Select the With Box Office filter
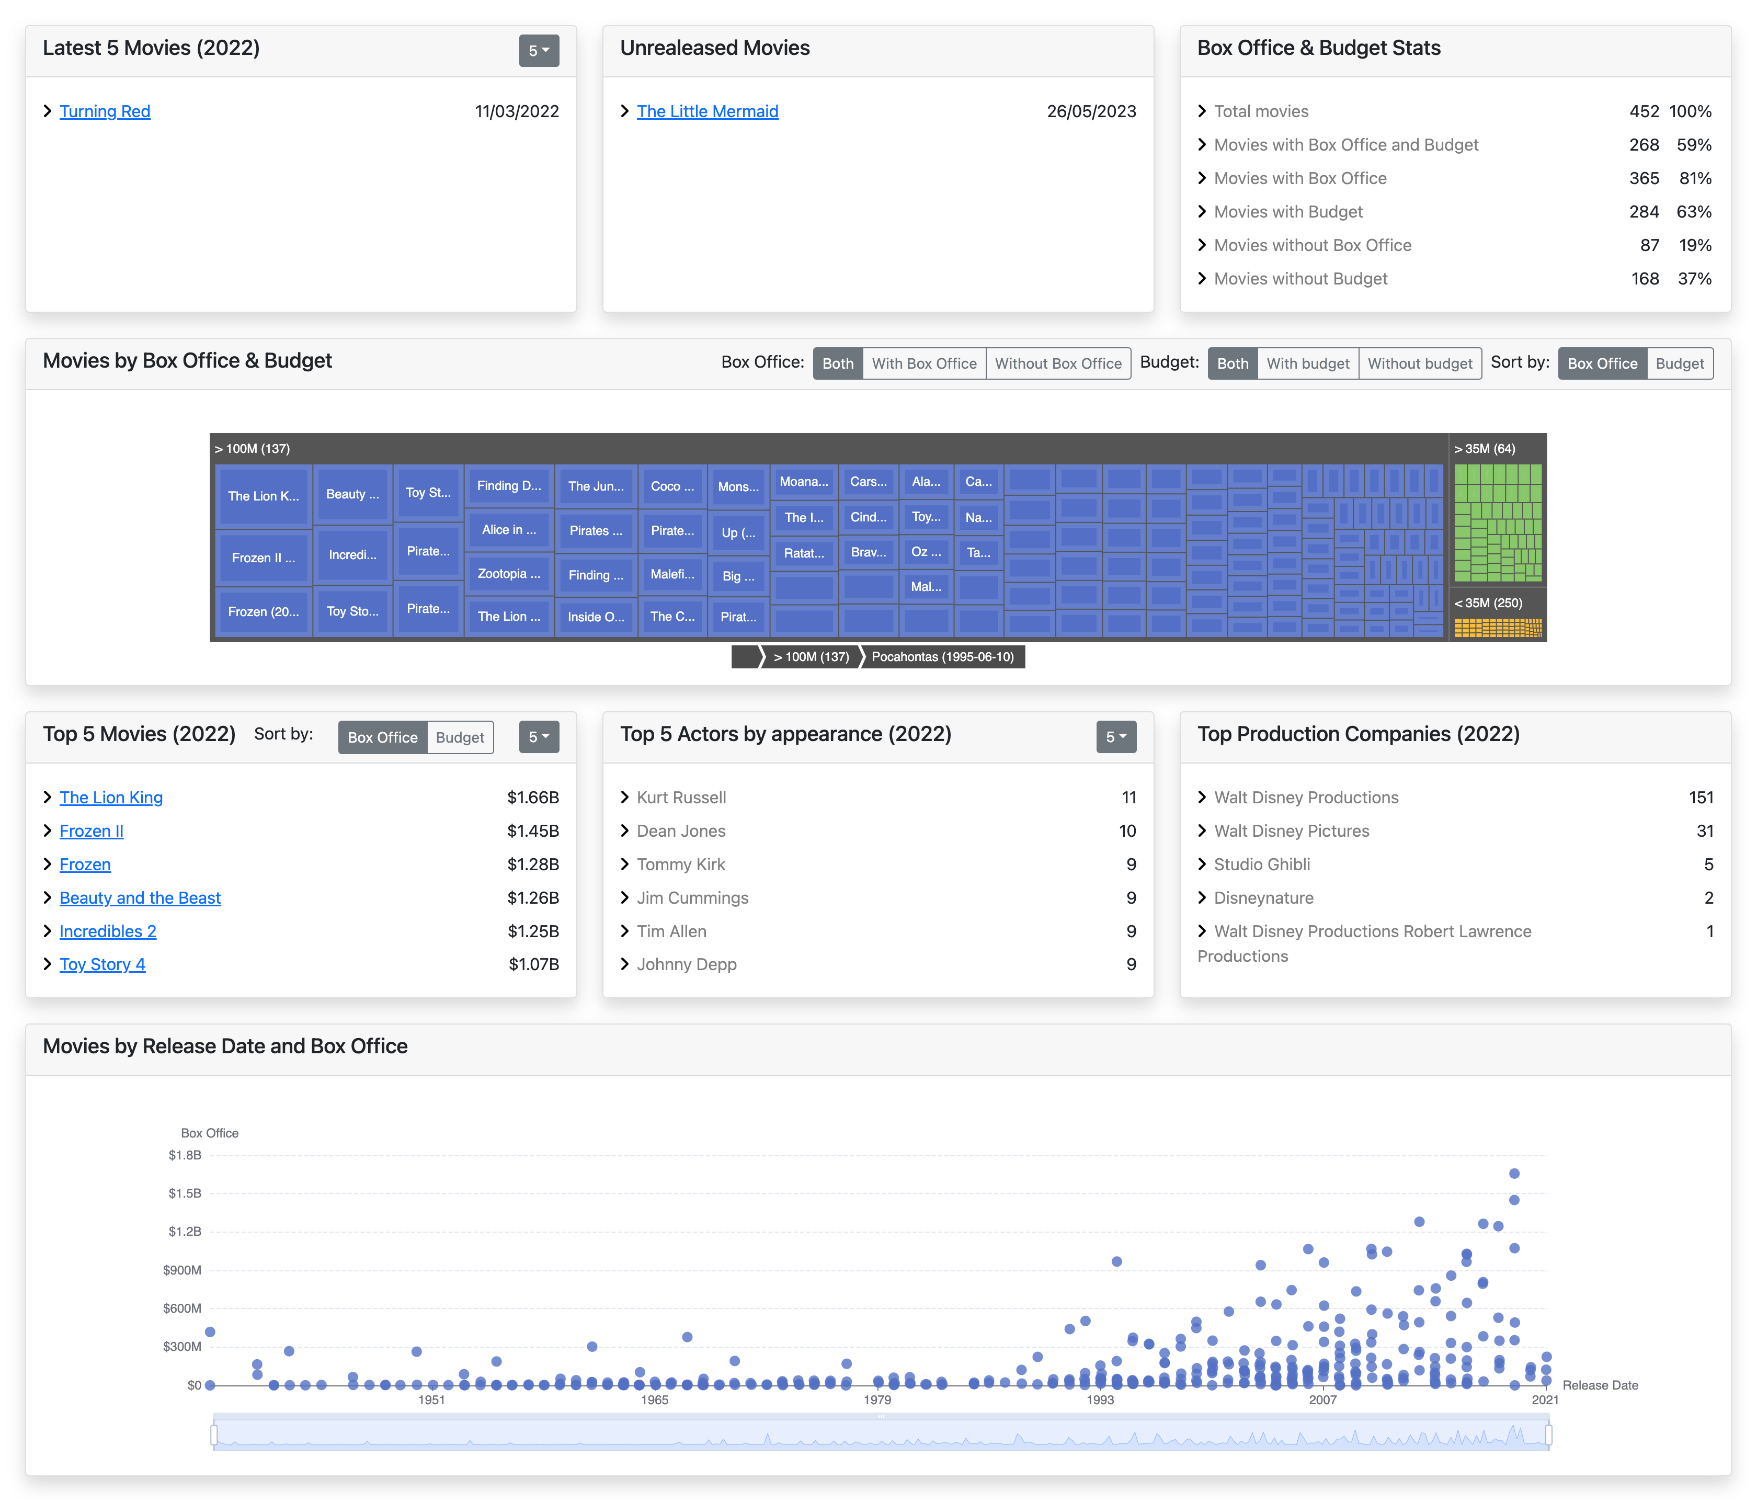The image size is (1757, 1502). point(923,364)
